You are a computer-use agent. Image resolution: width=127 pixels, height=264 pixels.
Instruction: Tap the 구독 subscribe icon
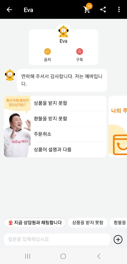click(x=80, y=52)
